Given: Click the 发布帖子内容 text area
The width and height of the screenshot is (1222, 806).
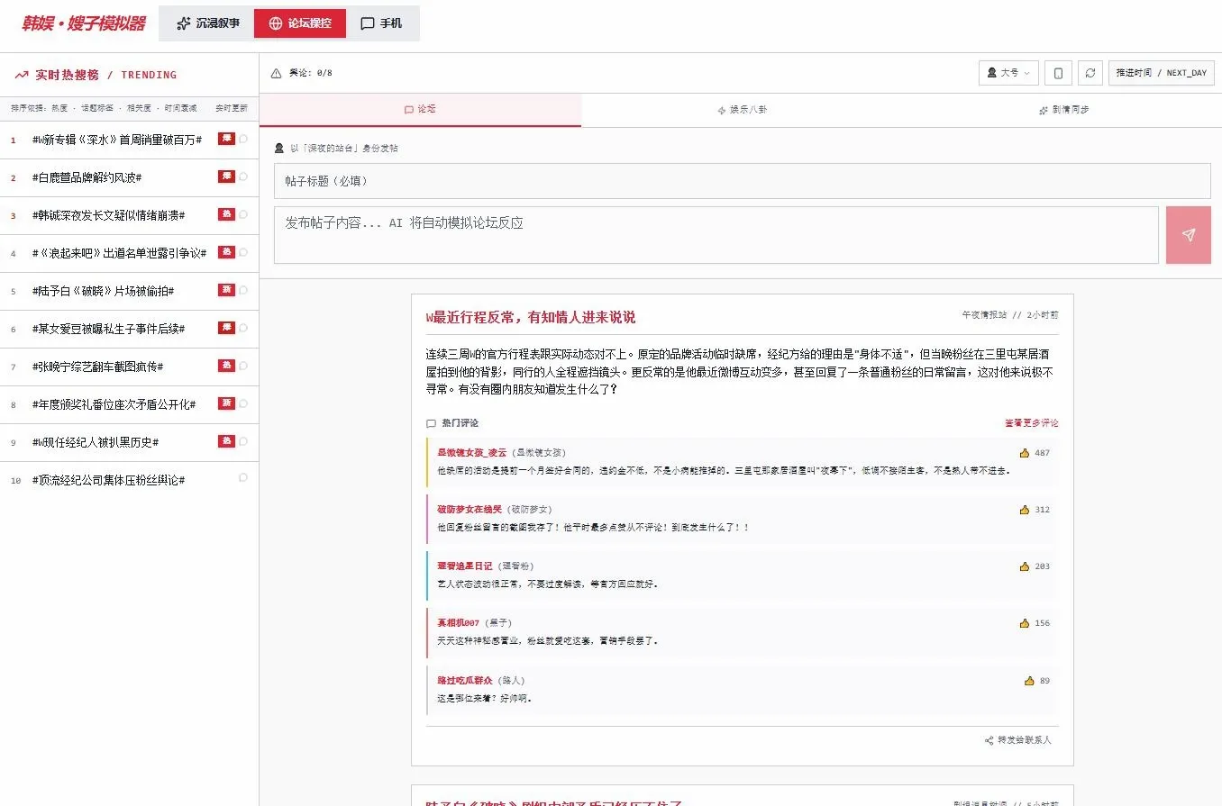Looking at the screenshot, I should pos(716,235).
